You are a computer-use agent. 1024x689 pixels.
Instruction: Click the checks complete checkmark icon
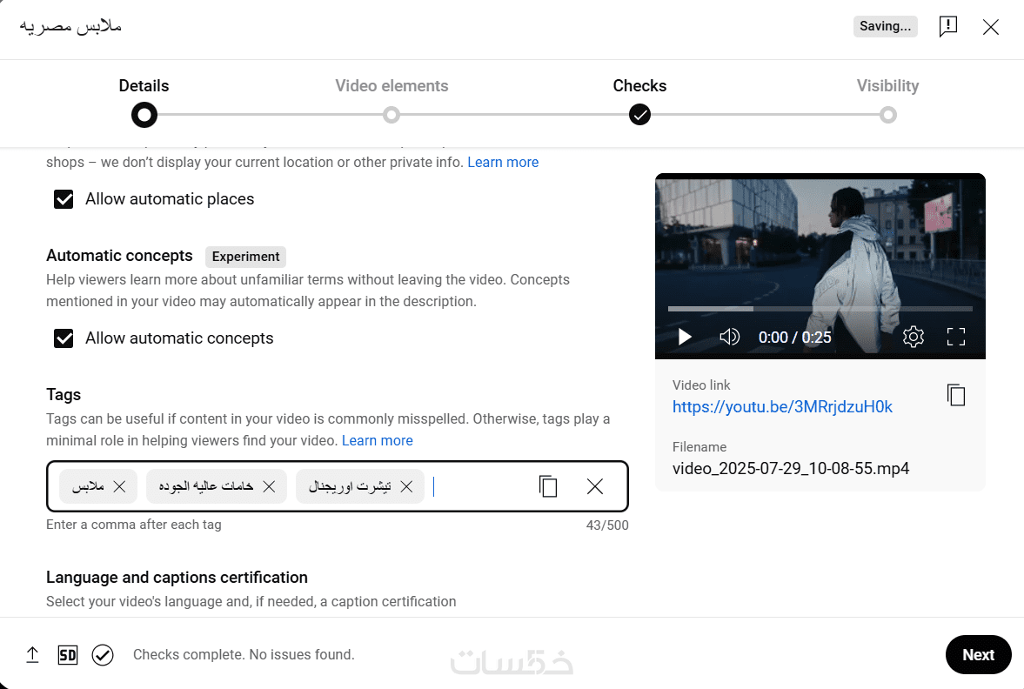(x=103, y=655)
